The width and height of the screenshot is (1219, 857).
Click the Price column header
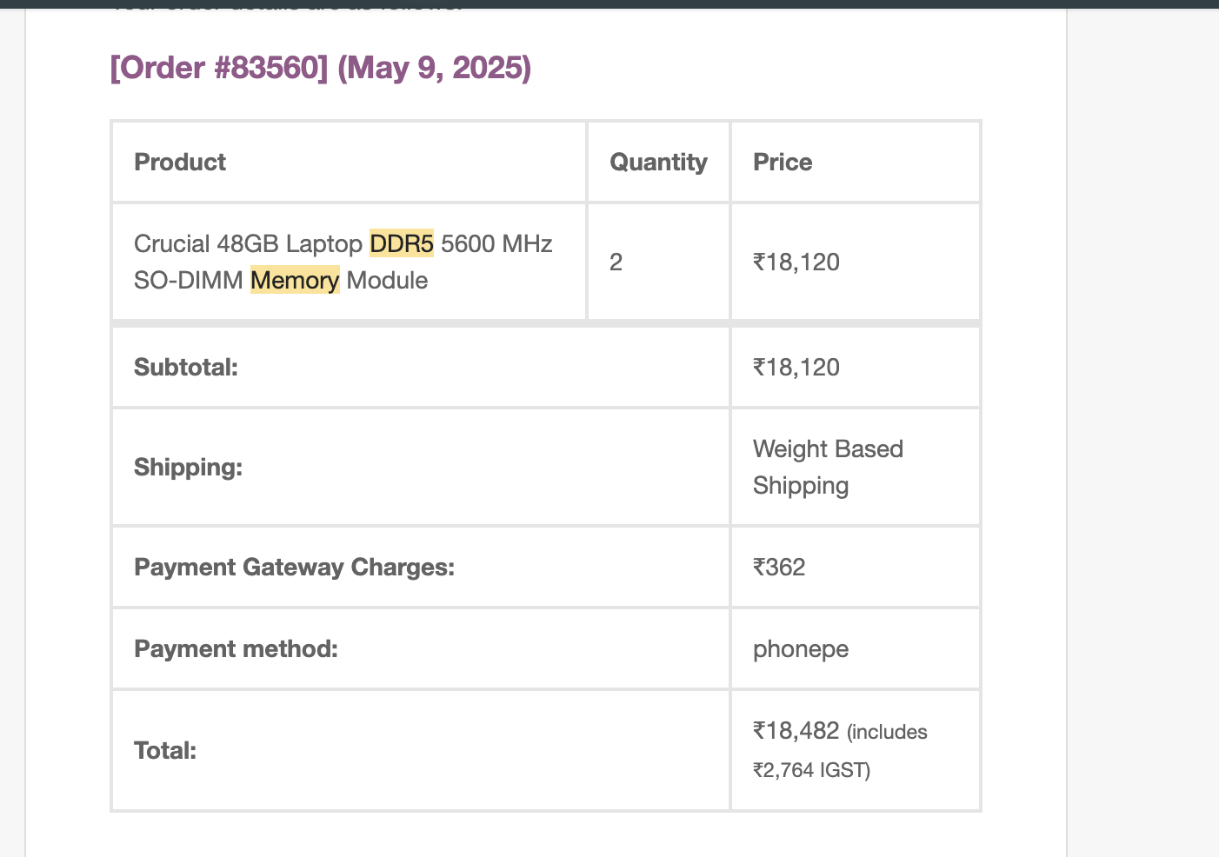pos(783,163)
